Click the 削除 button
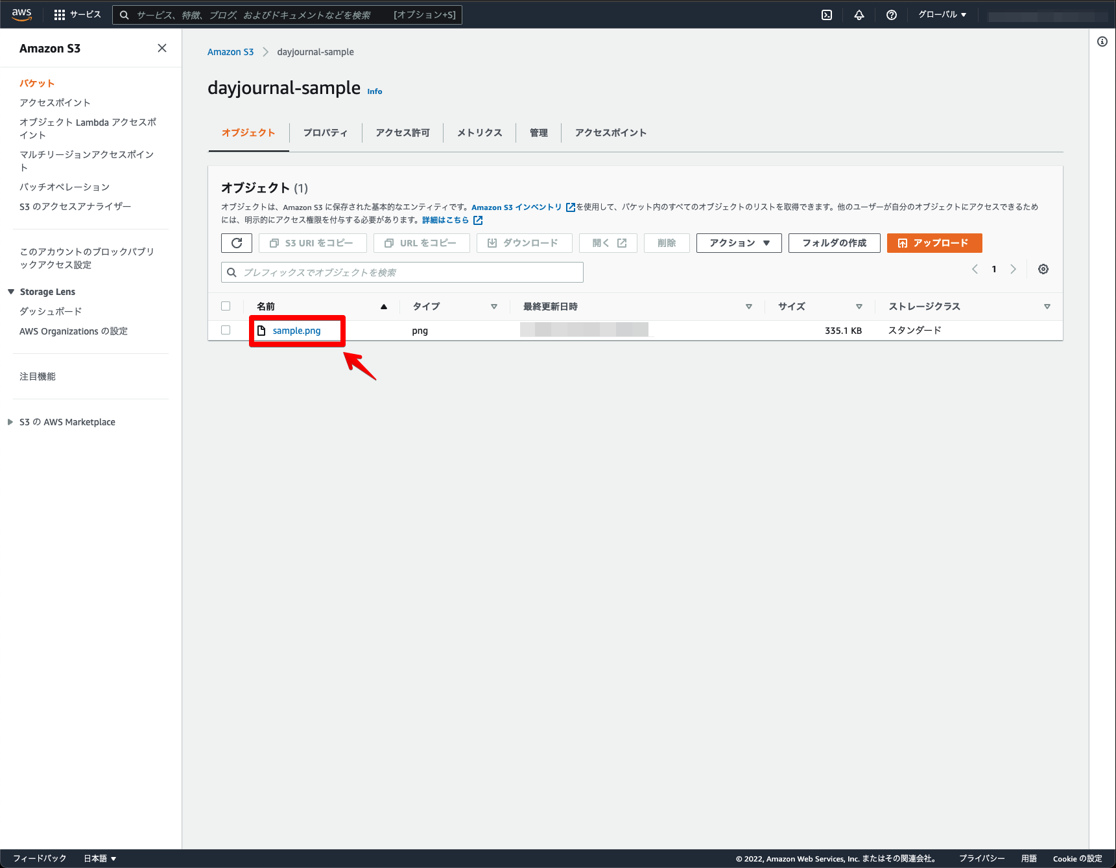The width and height of the screenshot is (1116, 868). pos(667,243)
